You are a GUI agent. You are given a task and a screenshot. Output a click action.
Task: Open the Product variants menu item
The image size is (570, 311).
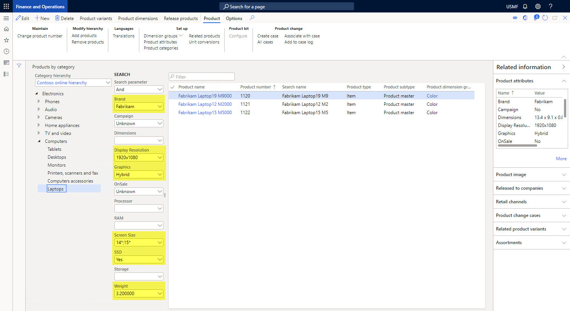(96, 19)
